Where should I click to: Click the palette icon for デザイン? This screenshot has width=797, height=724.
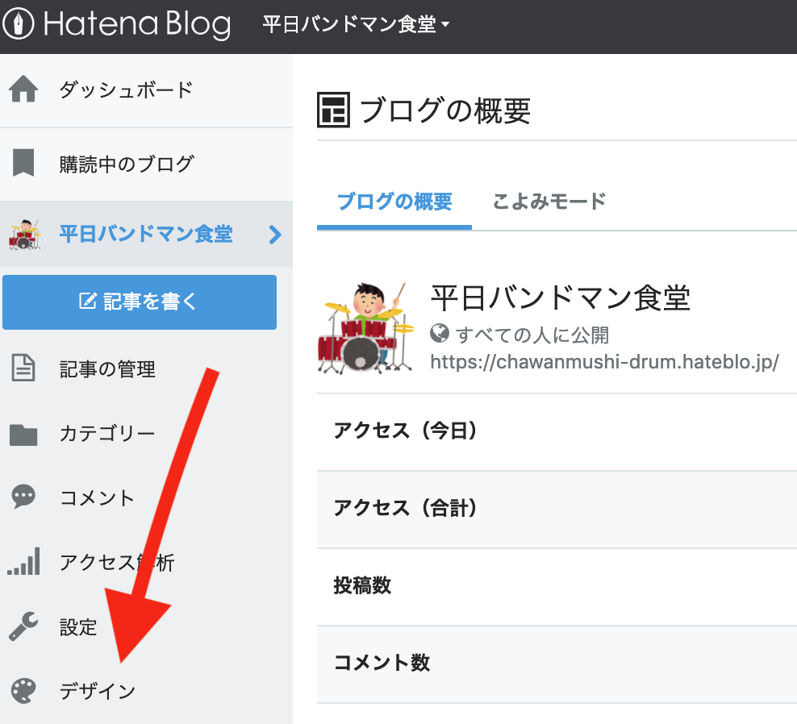coord(23,691)
